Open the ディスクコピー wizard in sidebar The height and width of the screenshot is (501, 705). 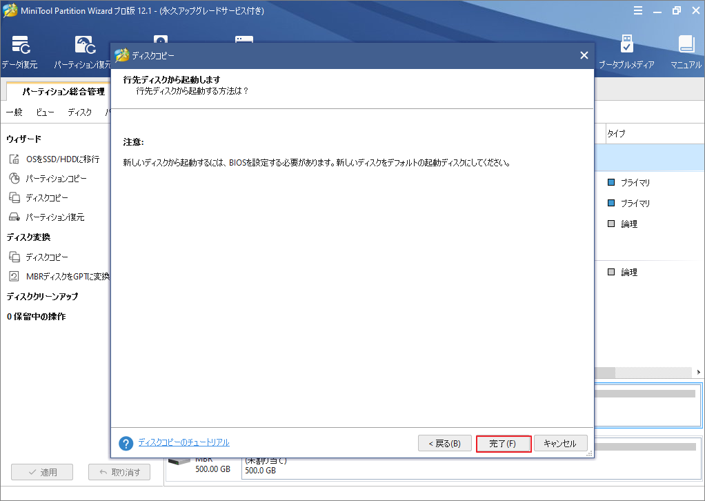click(x=47, y=197)
